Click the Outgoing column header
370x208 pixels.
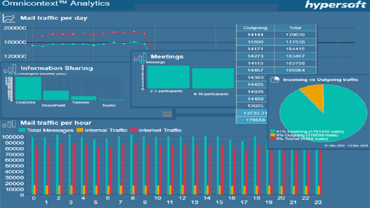point(255,28)
